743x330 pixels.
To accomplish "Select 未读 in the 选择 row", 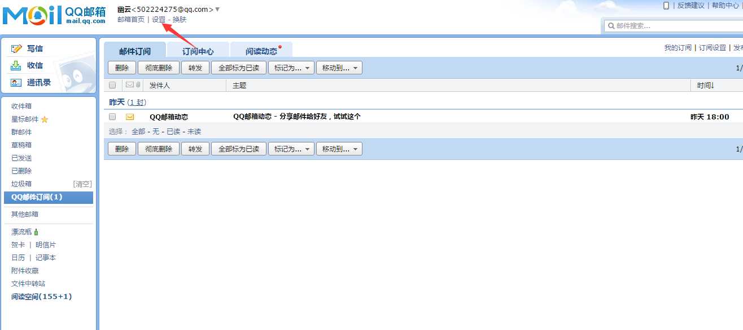I will pos(194,132).
